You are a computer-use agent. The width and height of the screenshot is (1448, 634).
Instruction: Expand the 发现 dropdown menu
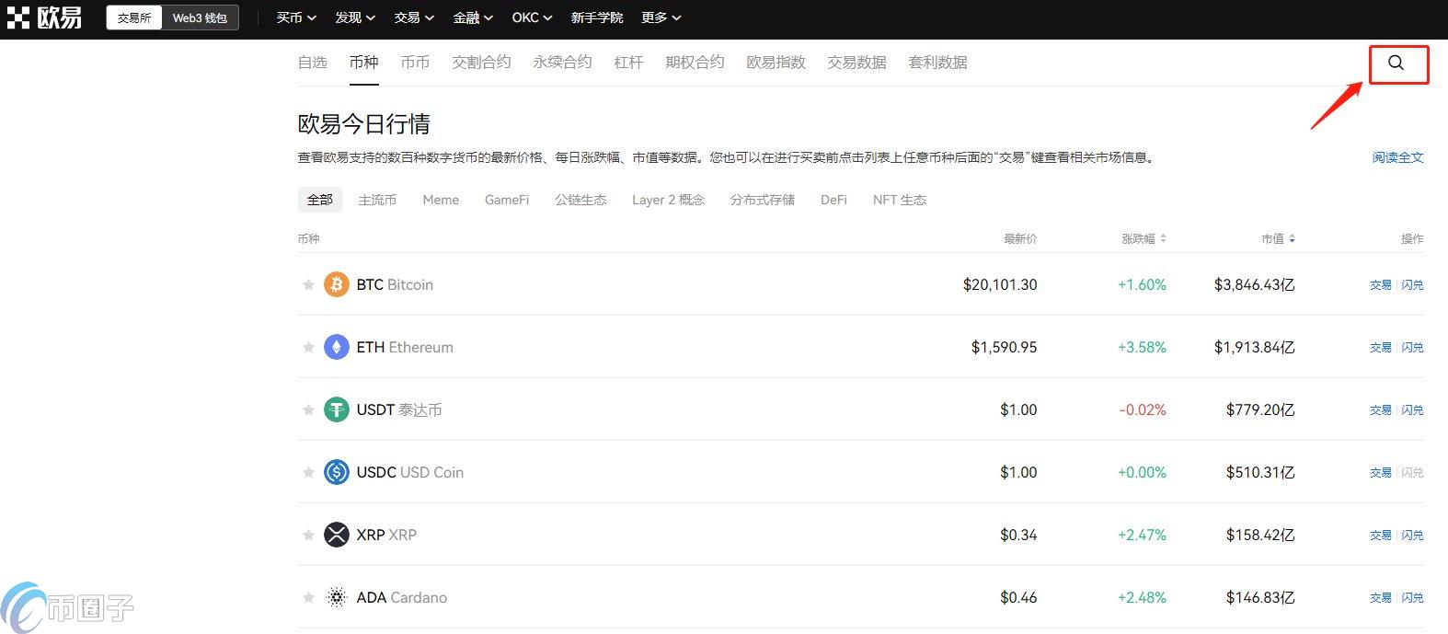(355, 17)
